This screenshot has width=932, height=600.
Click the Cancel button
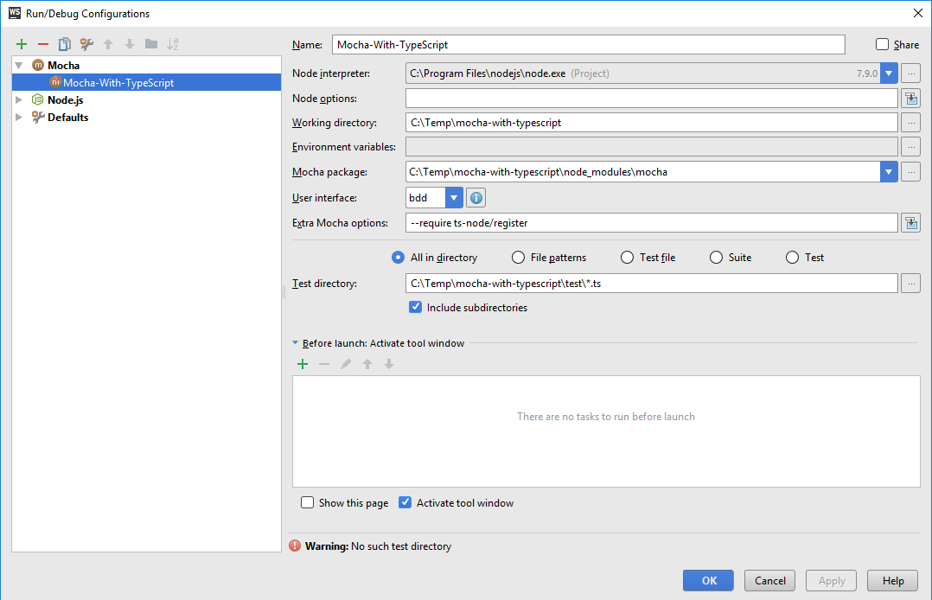point(769,580)
